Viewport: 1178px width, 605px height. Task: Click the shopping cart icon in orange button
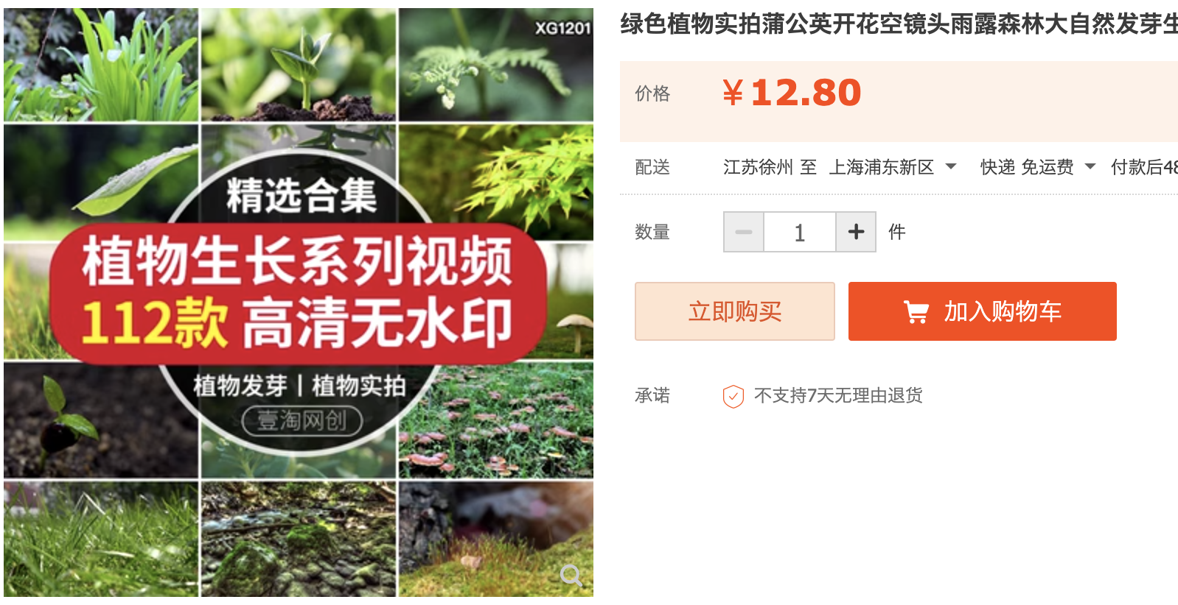(x=916, y=312)
